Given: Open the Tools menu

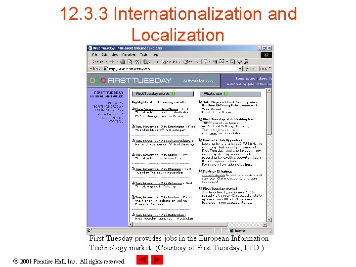Looking at the screenshot, I should pyautogui.click(x=144, y=55).
